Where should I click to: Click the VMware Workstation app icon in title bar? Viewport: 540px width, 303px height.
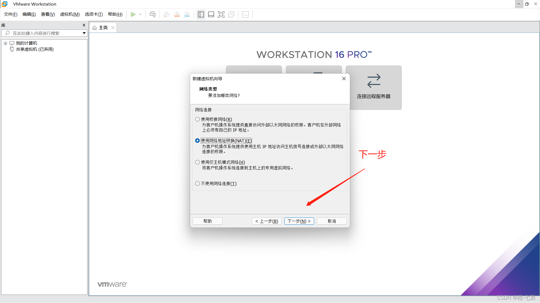[x=4, y=4]
